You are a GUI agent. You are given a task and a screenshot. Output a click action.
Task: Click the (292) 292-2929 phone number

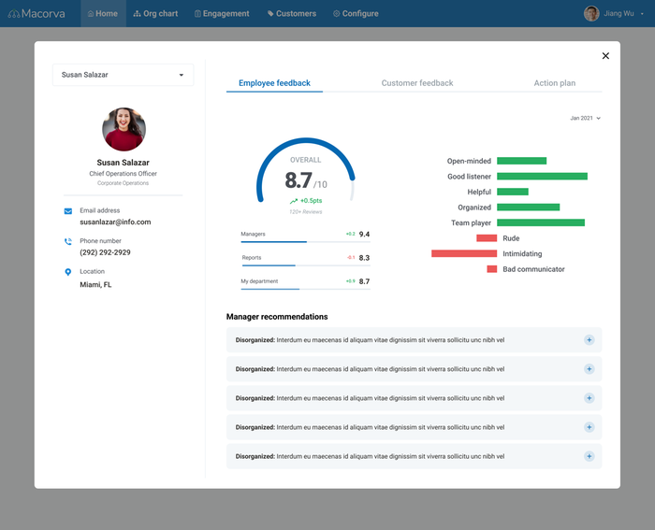[105, 252]
